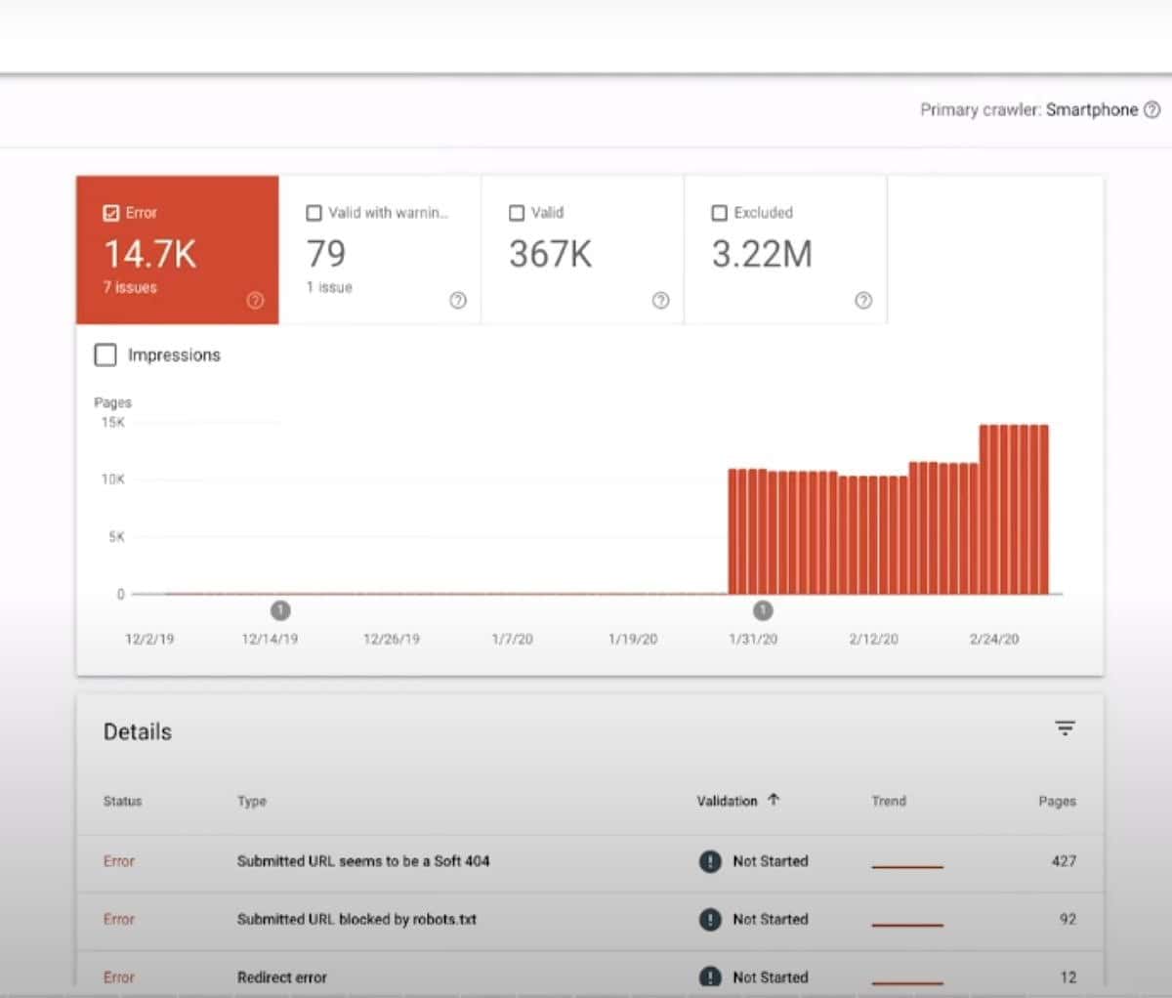The image size is (1172, 998).
Task: Click help icon in the Excluded card
Action: (x=863, y=301)
